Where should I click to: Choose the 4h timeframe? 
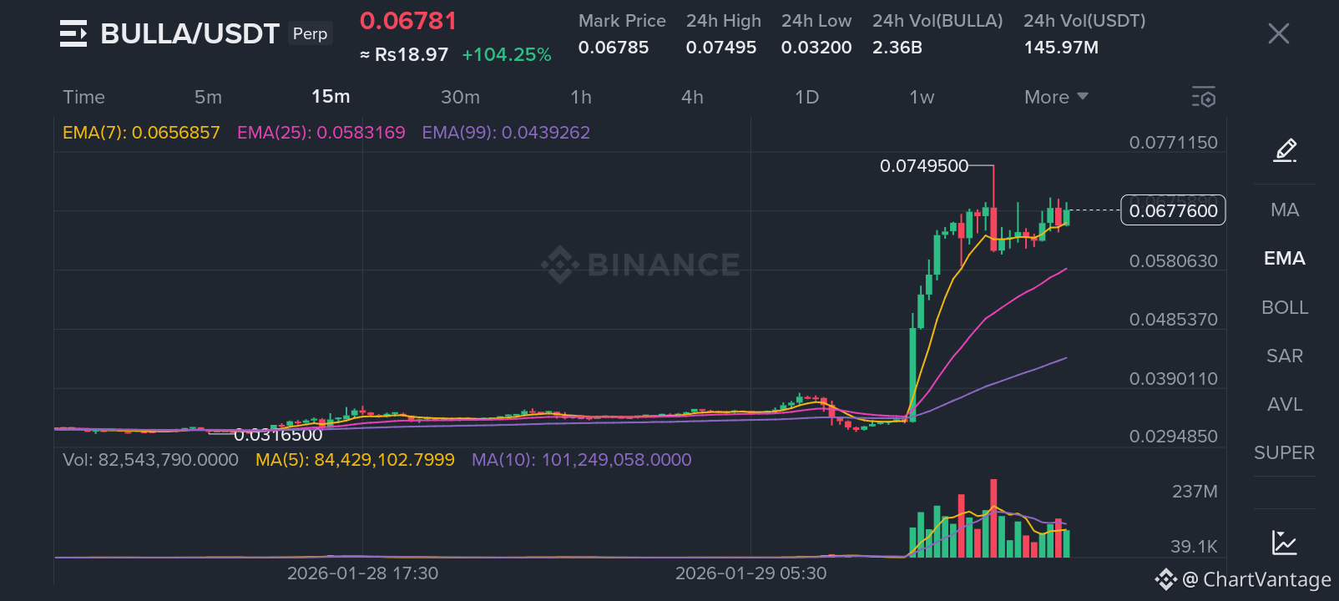click(x=692, y=97)
